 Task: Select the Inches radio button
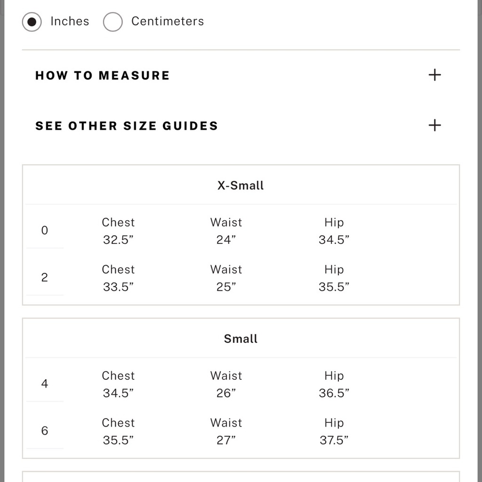pyautogui.click(x=32, y=22)
